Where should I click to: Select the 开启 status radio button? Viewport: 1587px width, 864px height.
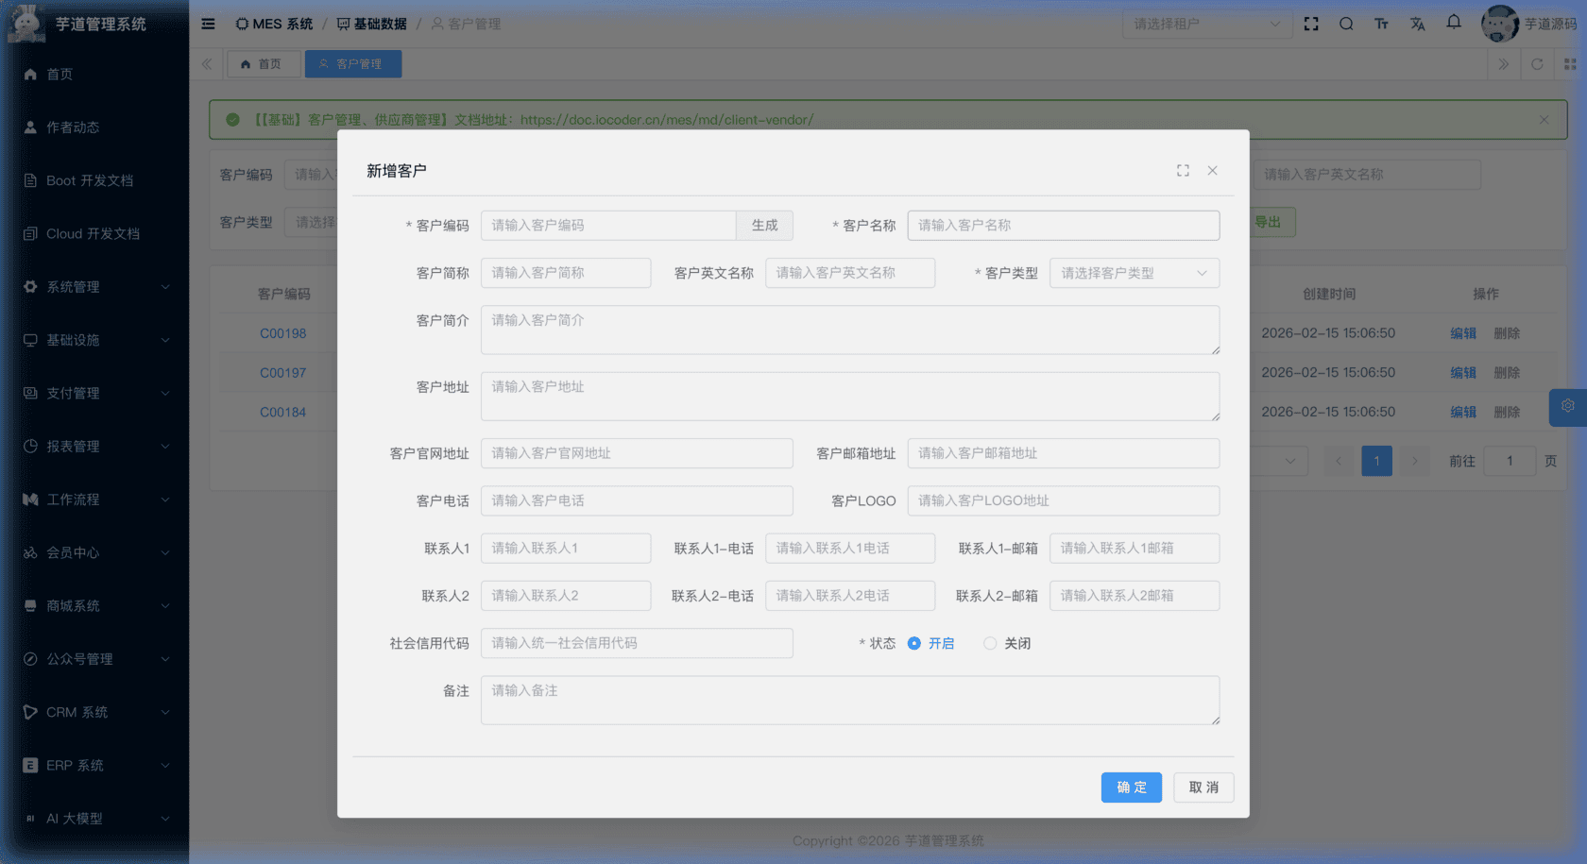click(x=914, y=643)
